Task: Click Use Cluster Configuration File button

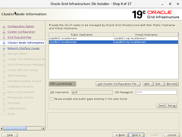Action: [118, 84]
